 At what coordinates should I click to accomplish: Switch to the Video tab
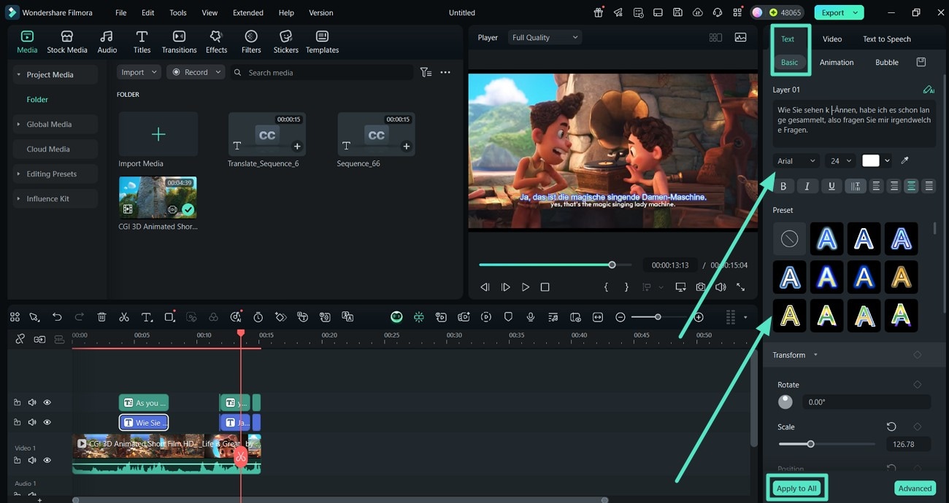(832, 39)
